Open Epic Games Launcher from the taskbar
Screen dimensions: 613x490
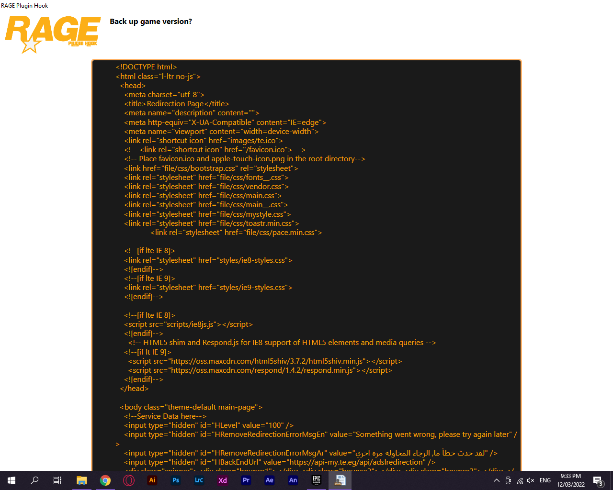pos(317,480)
